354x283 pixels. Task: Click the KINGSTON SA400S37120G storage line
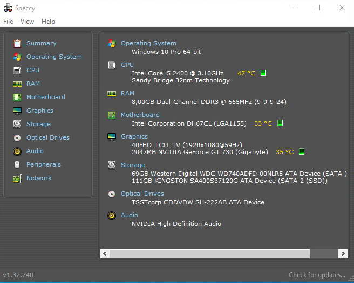coord(229,181)
